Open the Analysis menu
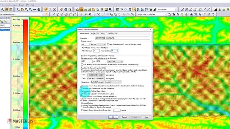 [9, 5]
